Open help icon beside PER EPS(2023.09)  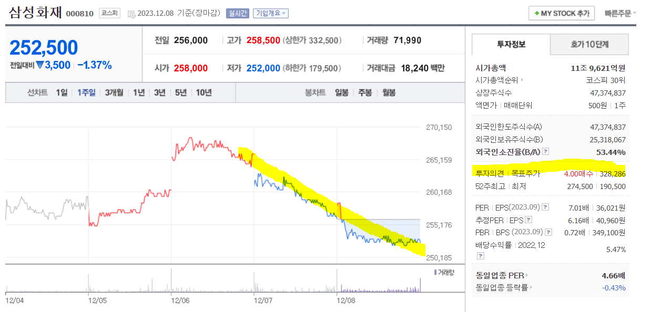[x=545, y=207]
